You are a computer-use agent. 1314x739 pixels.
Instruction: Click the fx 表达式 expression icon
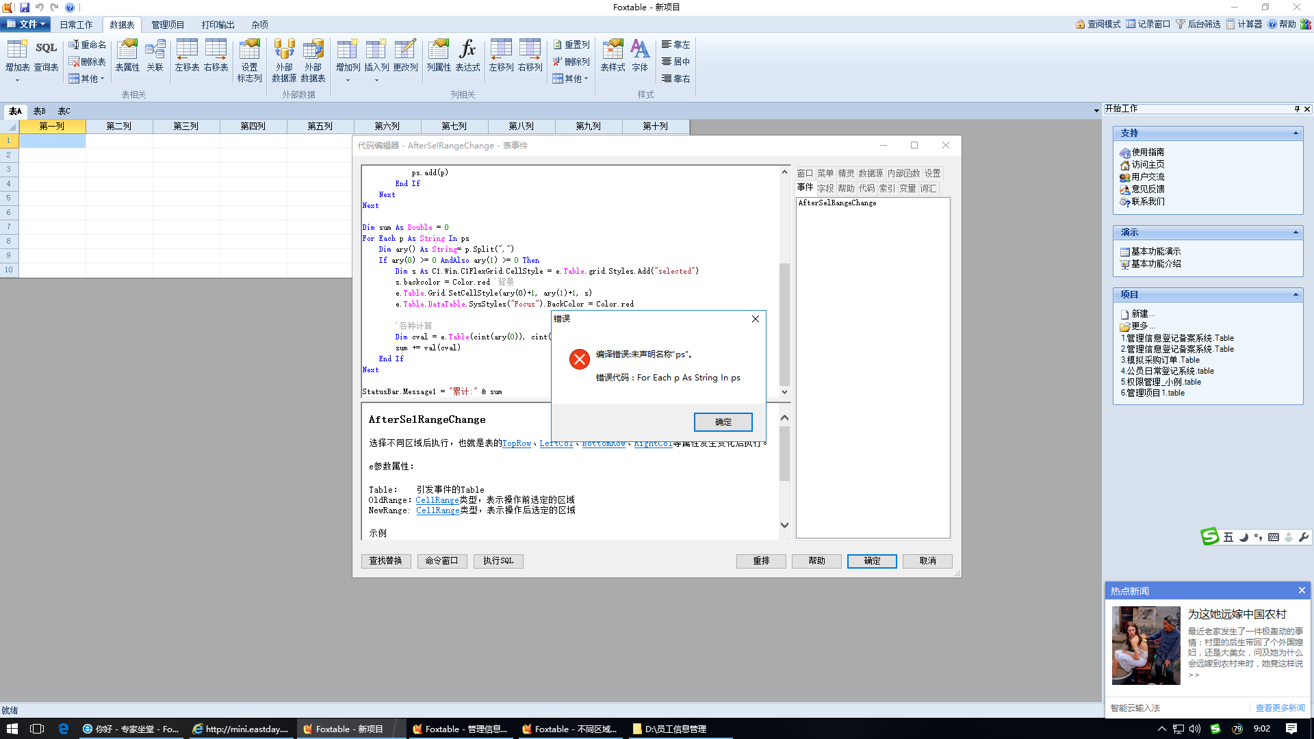[467, 55]
